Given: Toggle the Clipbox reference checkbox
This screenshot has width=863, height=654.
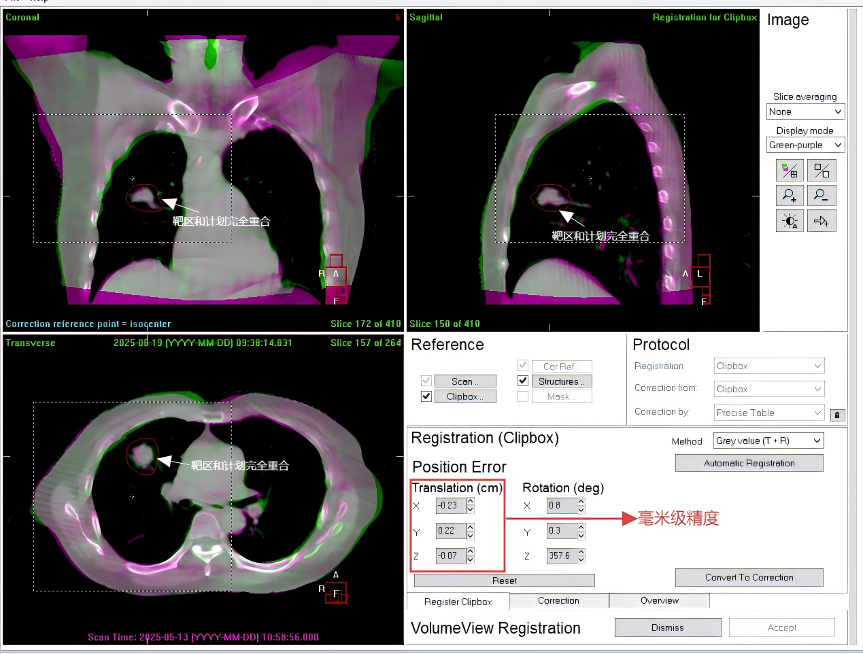Looking at the screenshot, I should coord(426,396).
